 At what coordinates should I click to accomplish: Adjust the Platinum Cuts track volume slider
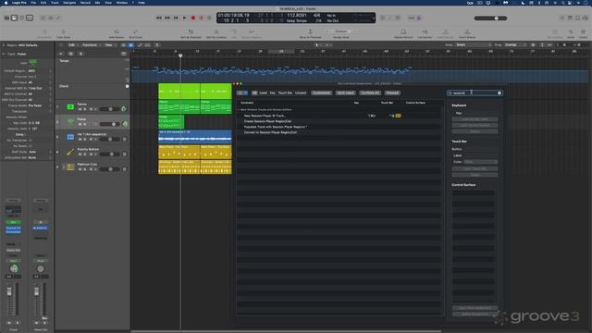(x=109, y=169)
